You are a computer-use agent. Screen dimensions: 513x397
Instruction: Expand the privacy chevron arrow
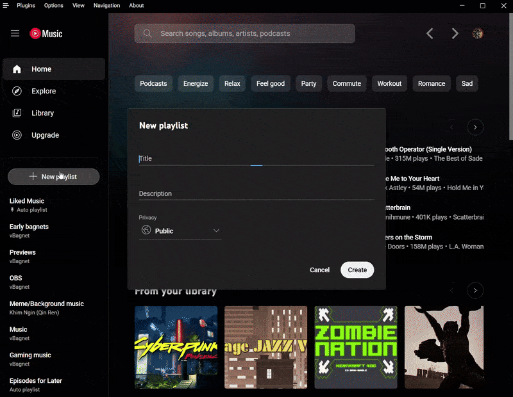click(216, 231)
